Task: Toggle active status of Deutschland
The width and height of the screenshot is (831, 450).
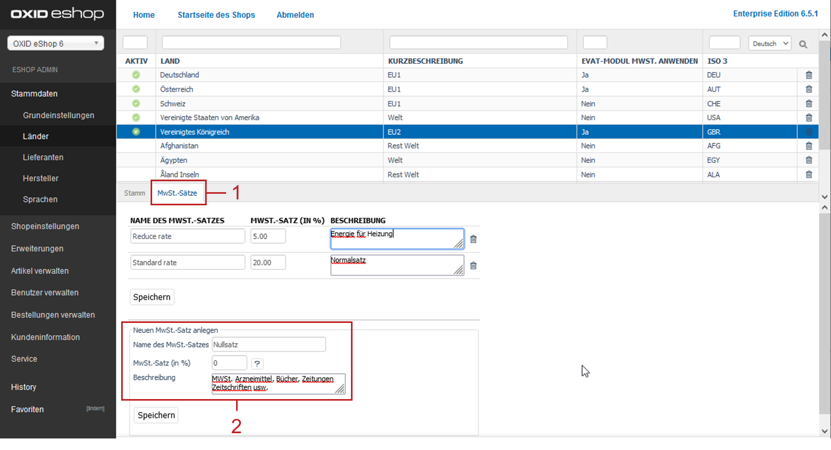Action: click(136, 75)
